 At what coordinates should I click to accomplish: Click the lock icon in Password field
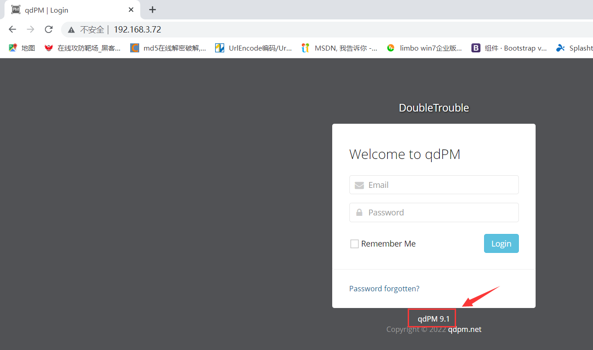(359, 212)
